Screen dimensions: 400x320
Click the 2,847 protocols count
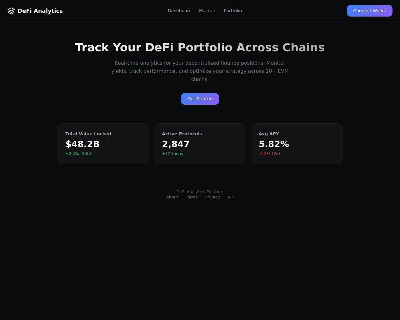point(176,144)
